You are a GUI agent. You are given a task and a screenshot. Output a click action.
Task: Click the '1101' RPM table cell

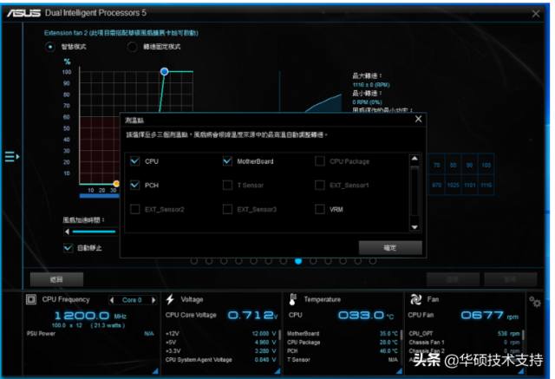point(469,185)
